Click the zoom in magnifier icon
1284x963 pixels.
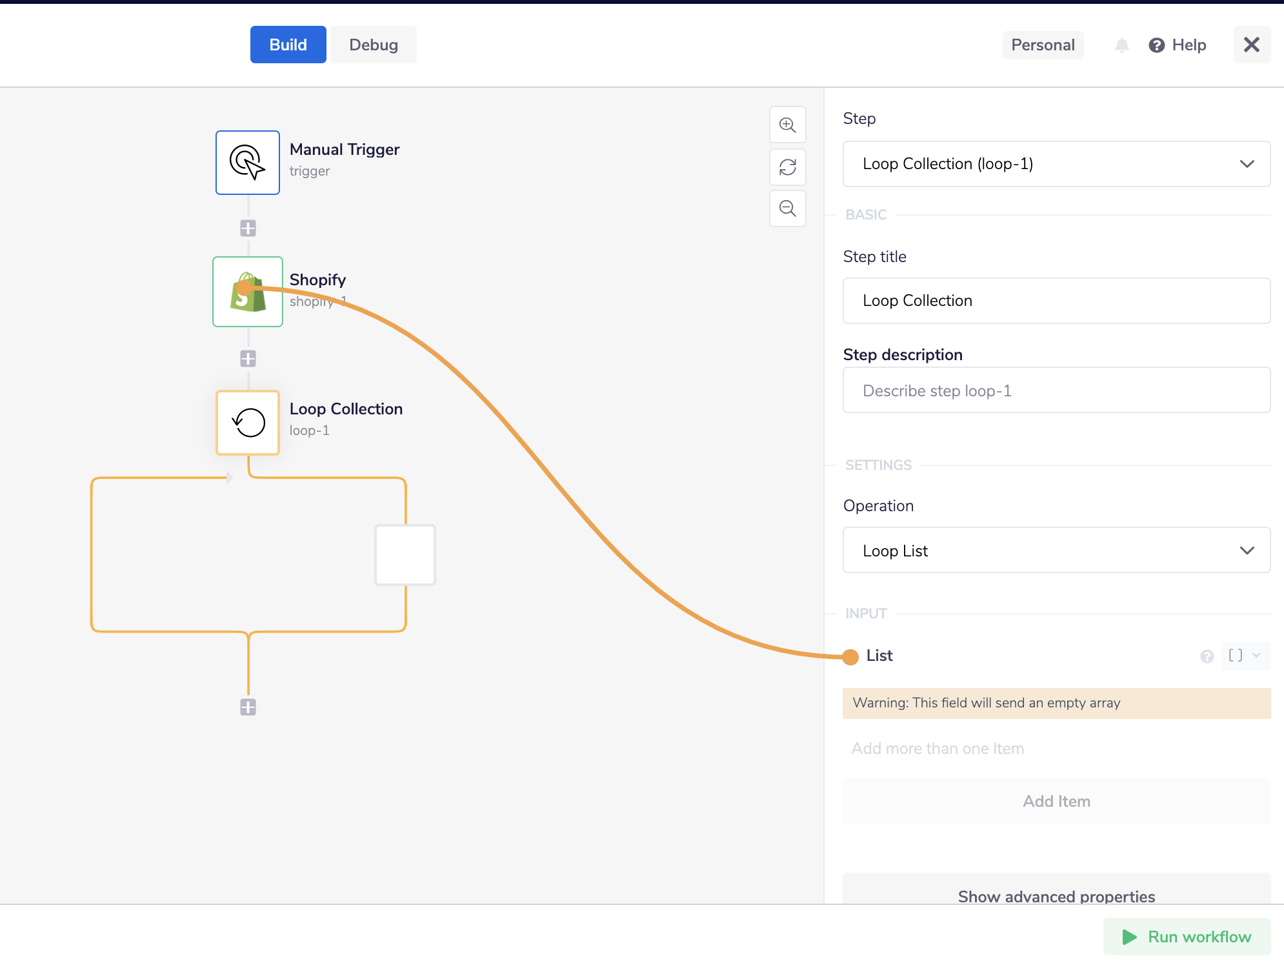click(787, 125)
